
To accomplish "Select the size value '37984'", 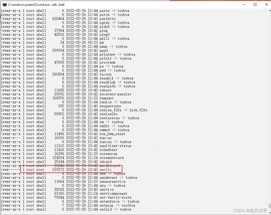I will tap(59, 30).
